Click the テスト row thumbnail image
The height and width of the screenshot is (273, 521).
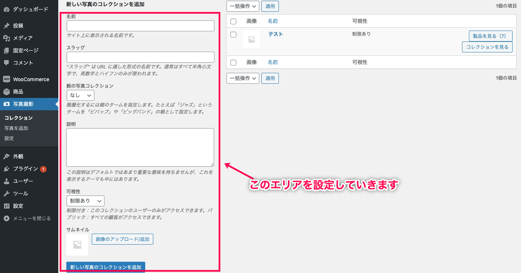(252, 39)
